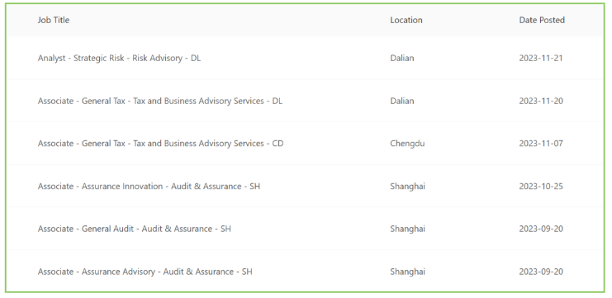Select the 2023-11-20 date cell
This screenshot has width=612, height=298.
[541, 101]
